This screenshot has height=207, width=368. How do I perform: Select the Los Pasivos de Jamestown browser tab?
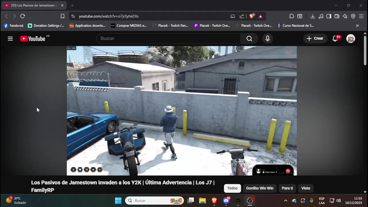click(x=34, y=5)
